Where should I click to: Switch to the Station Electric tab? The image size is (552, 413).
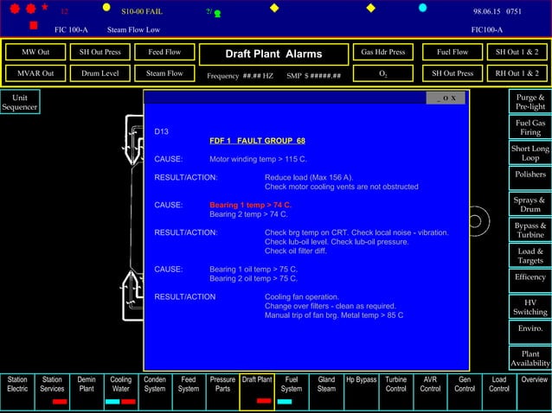coord(17,392)
